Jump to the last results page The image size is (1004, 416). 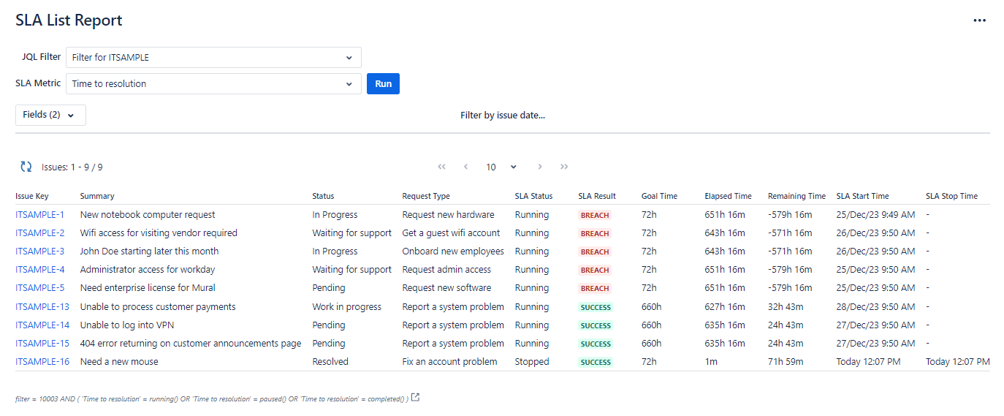(x=564, y=167)
